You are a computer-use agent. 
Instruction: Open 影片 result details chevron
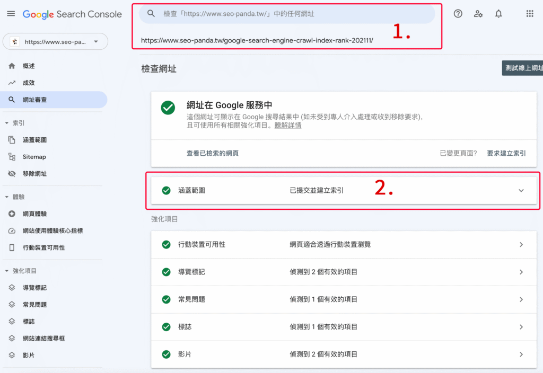[521, 354]
